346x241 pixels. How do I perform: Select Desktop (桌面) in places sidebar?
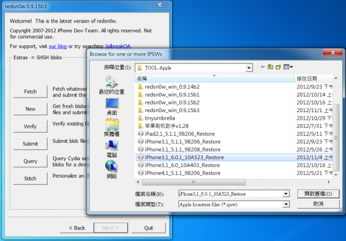point(112,107)
